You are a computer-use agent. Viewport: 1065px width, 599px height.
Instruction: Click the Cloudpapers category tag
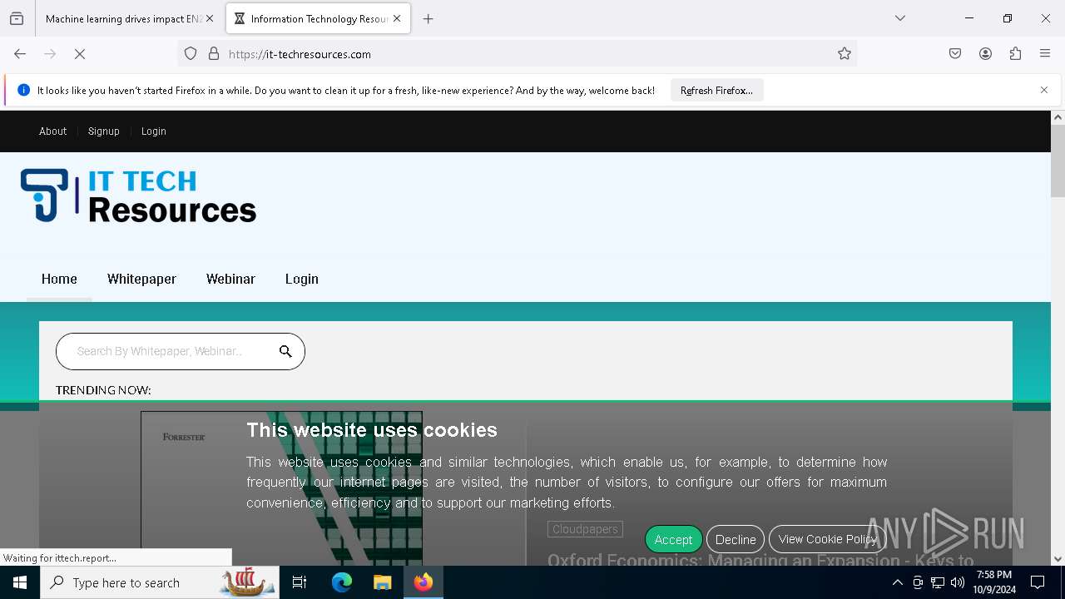585,529
